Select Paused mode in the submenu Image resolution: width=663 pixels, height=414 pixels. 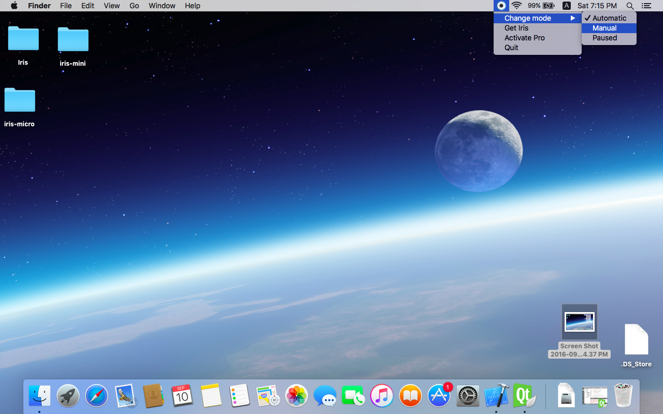coord(609,38)
